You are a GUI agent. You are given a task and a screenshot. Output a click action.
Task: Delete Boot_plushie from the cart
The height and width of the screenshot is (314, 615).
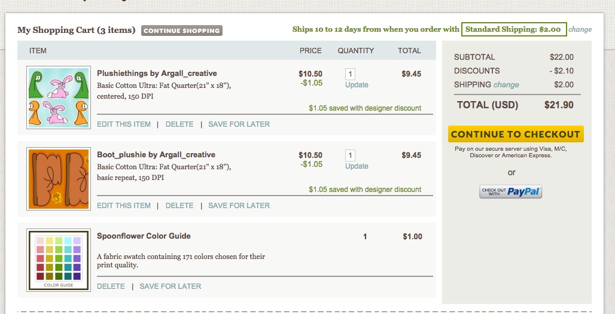pyautogui.click(x=179, y=206)
